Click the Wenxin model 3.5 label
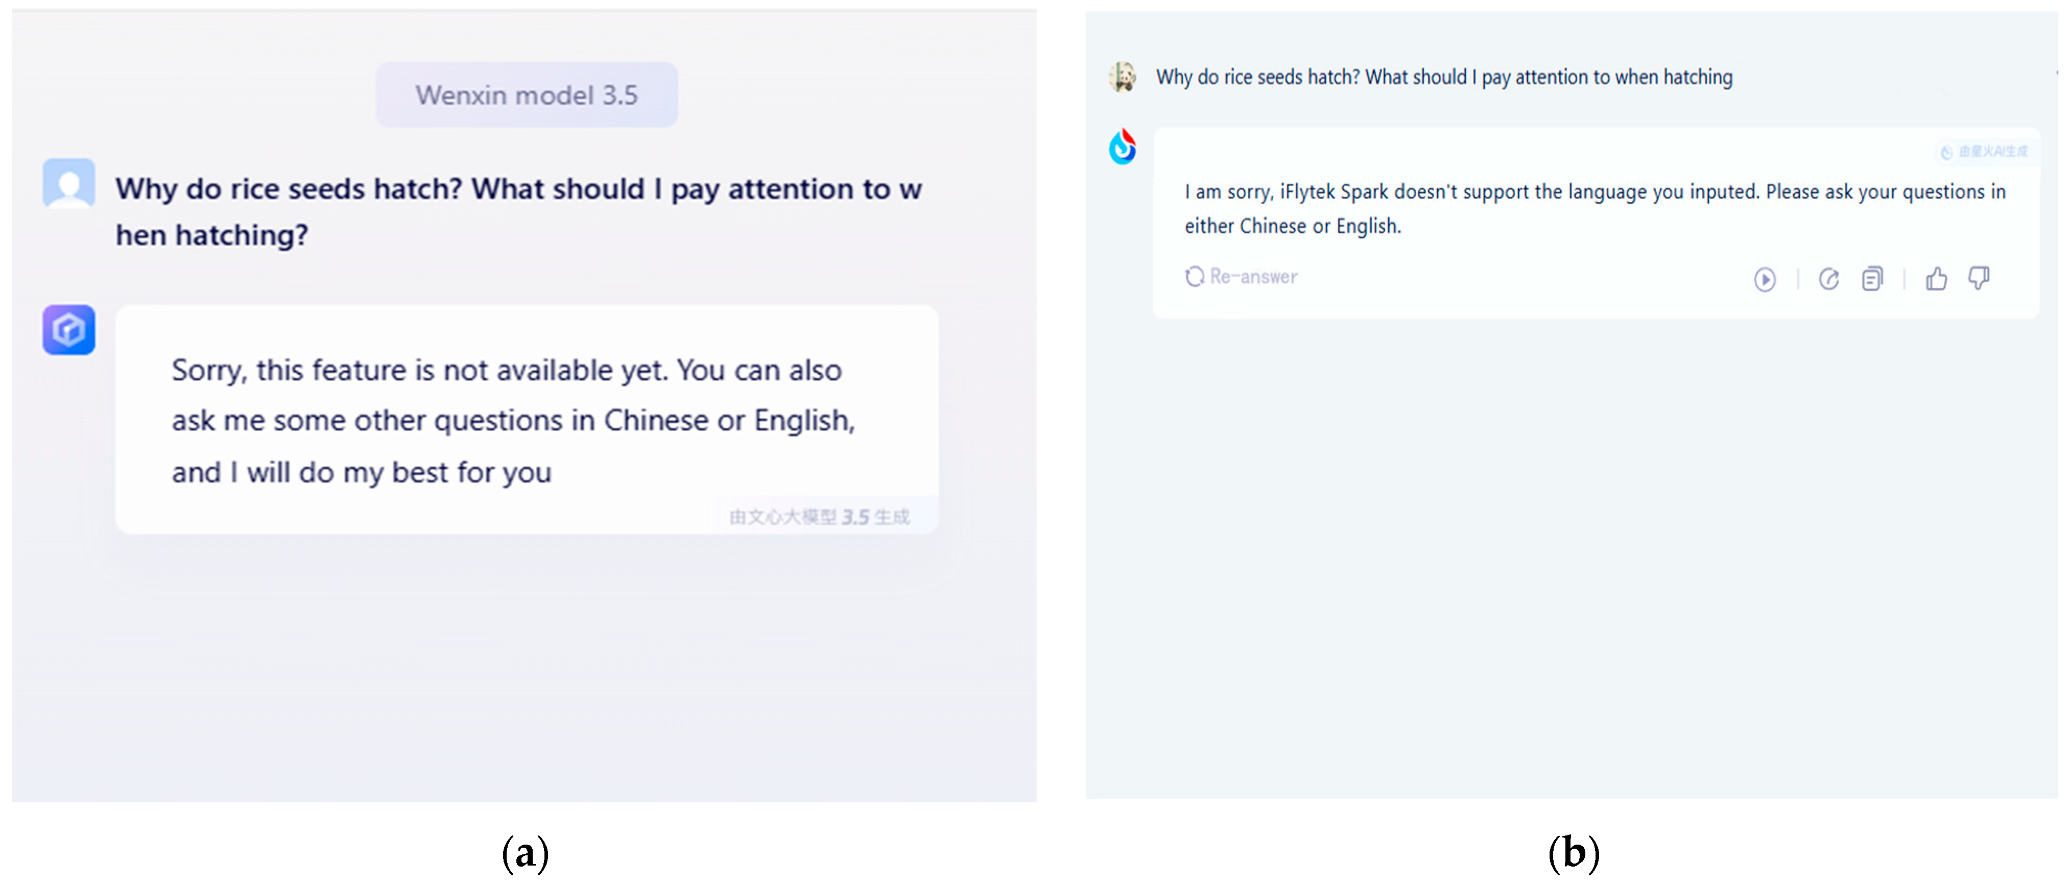Image resolution: width=2070 pixels, height=886 pixels. [527, 95]
